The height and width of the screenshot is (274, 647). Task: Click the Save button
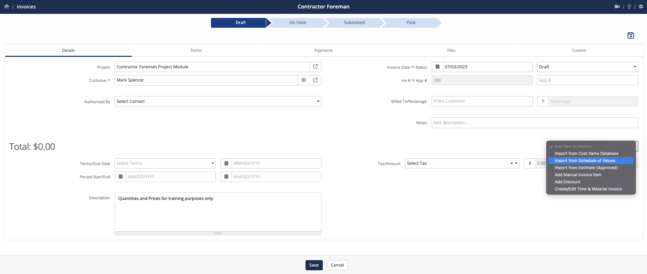(314, 265)
